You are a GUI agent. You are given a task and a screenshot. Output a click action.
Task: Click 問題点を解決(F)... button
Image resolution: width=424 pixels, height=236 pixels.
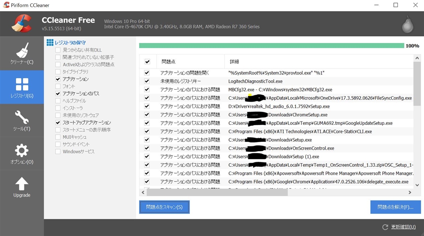[395, 207]
